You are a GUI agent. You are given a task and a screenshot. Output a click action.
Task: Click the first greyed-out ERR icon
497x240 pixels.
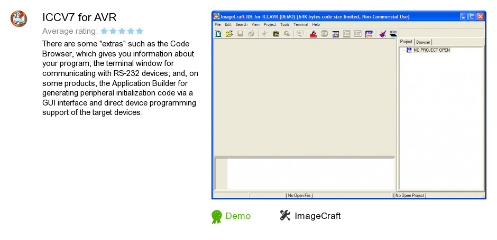(347, 34)
